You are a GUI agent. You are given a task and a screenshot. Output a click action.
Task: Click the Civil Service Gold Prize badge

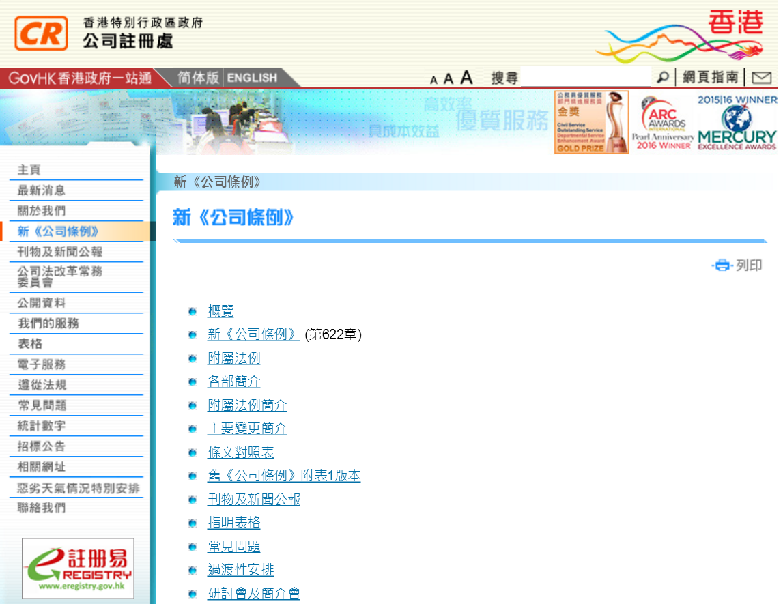tap(590, 121)
